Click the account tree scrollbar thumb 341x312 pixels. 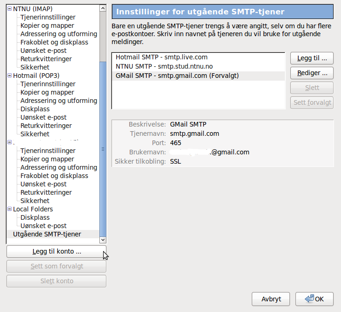tap(103, 149)
